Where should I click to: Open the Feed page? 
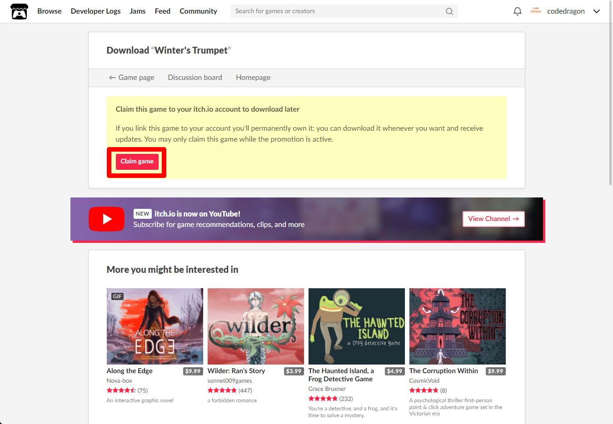pyautogui.click(x=163, y=11)
